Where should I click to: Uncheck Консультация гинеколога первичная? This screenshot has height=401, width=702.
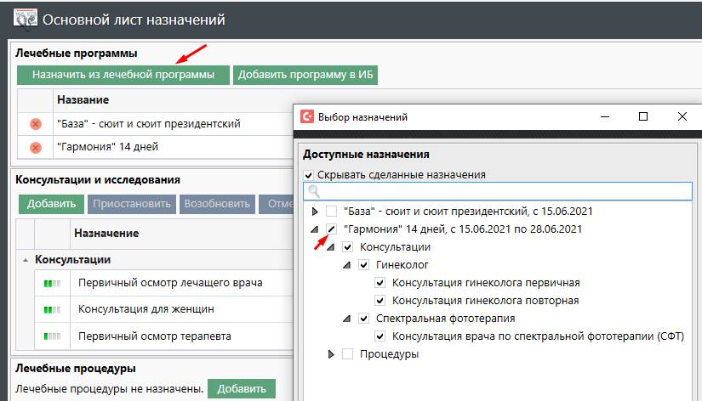tap(380, 283)
